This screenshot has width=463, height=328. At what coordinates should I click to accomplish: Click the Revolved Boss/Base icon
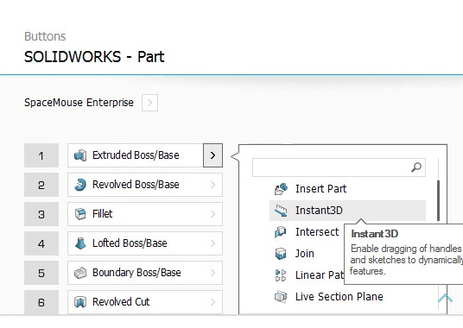80,185
